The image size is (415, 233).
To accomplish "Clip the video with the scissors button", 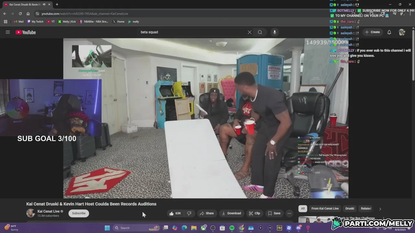I will [254, 213].
